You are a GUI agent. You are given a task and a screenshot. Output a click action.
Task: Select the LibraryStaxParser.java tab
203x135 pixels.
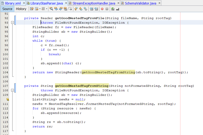(x=47, y=3)
